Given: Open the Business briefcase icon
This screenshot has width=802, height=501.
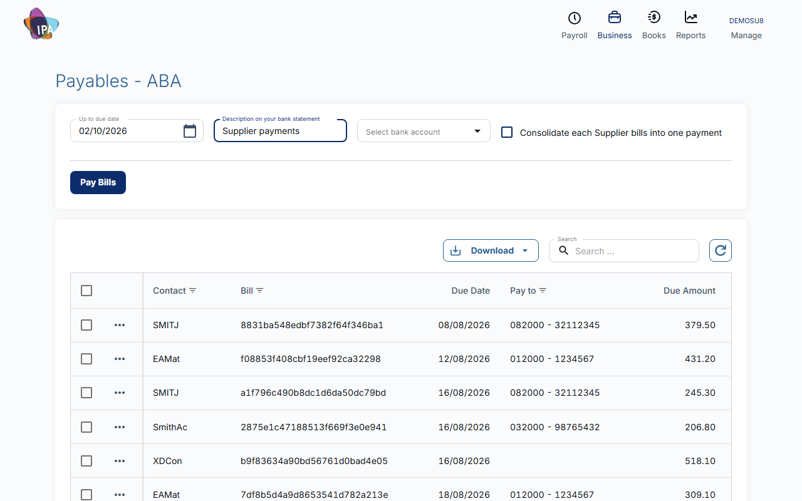Looking at the screenshot, I should [x=615, y=18].
